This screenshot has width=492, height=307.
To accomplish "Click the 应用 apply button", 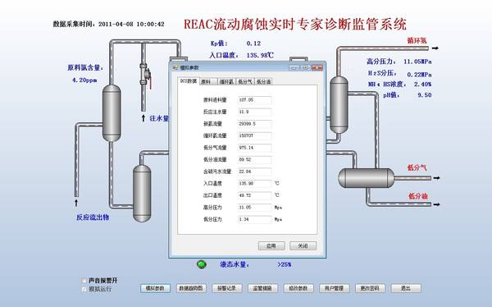I will (x=271, y=245).
